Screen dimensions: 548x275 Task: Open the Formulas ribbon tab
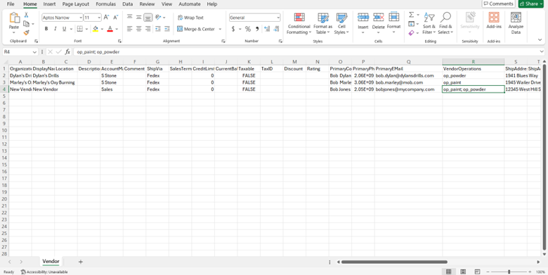click(106, 4)
